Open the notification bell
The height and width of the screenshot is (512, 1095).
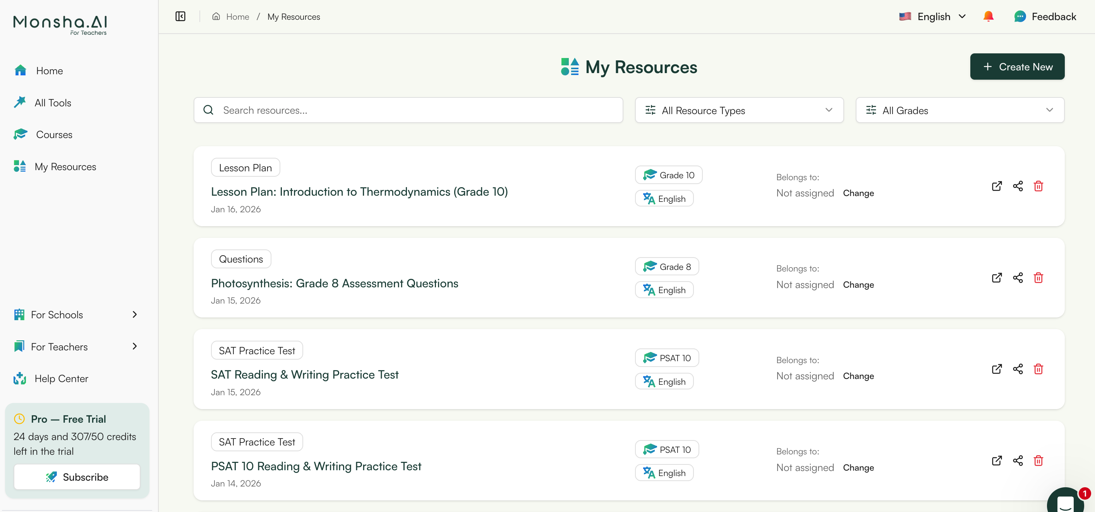[x=988, y=17]
